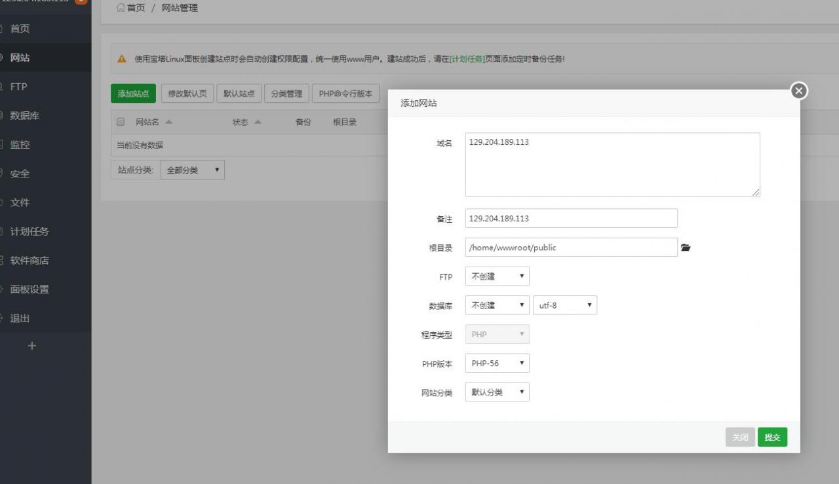Close the 添加网站 dialog with the X icon
839x484 pixels.
point(798,91)
